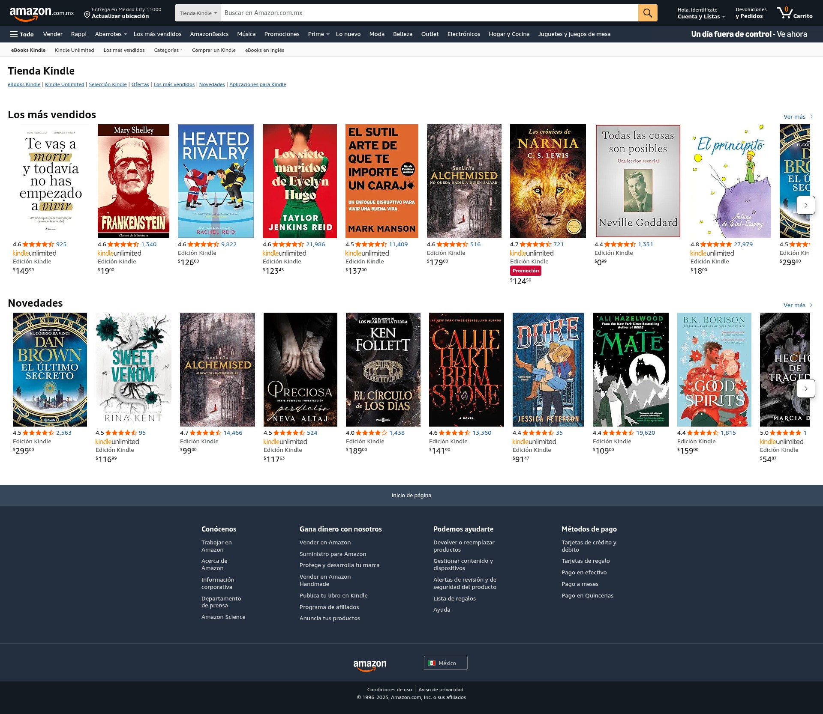Select the eBooks en Inglés subnav tab
Screen dimensions: 823x714
tap(264, 50)
